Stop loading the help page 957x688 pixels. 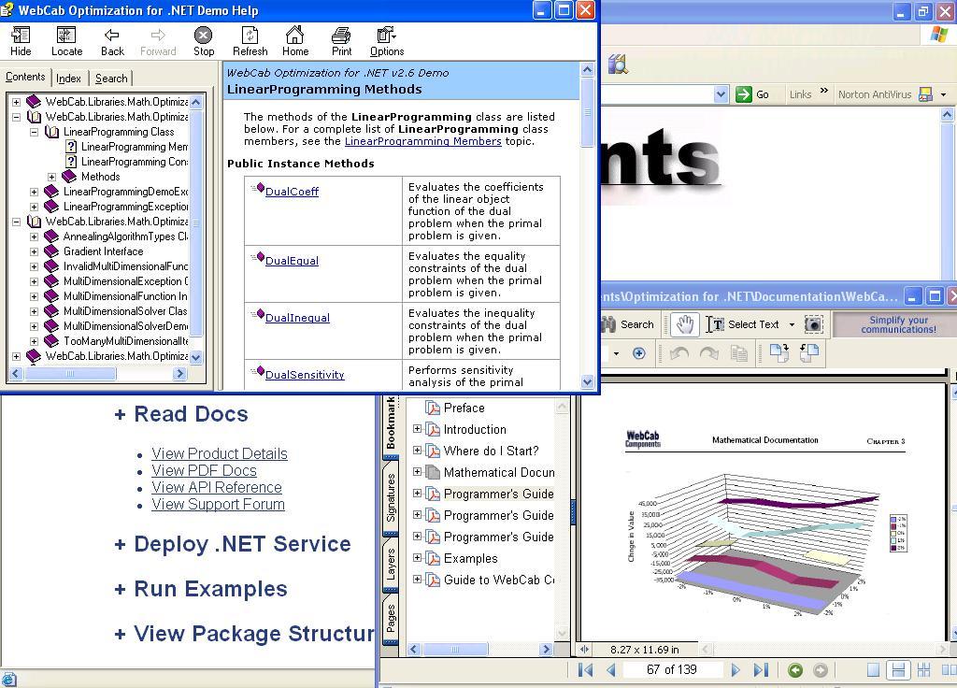(x=203, y=41)
